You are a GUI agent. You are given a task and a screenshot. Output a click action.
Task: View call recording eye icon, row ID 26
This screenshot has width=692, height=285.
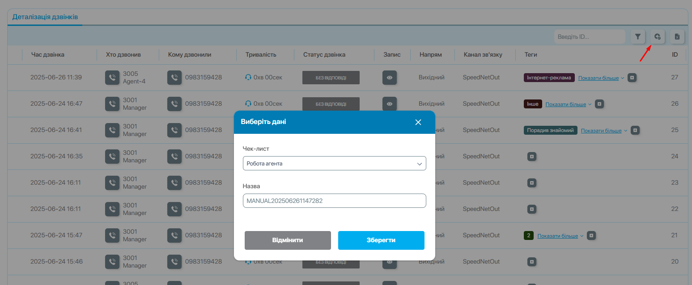(390, 104)
